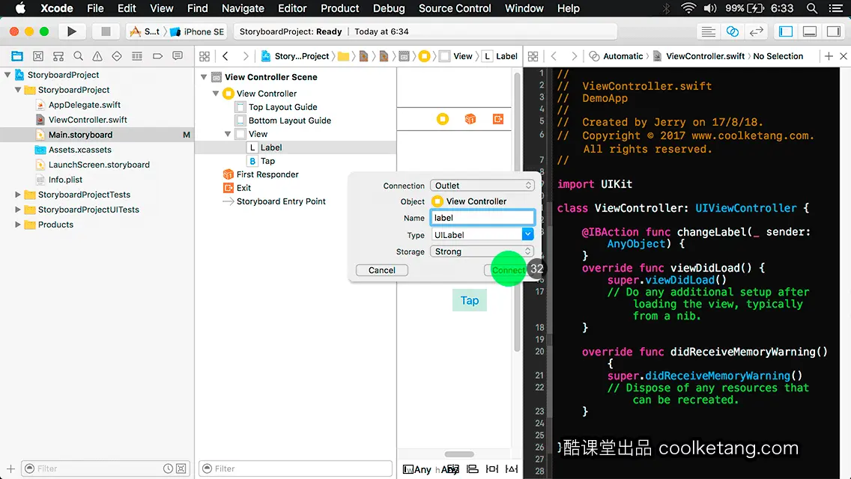
Task: Expand the StoryboardProjectTests folder
Action: pos(18,194)
